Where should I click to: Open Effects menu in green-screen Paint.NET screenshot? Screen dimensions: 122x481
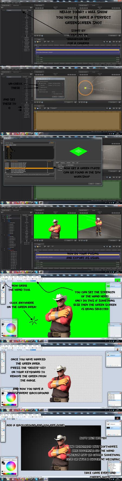click(x=26, y=277)
